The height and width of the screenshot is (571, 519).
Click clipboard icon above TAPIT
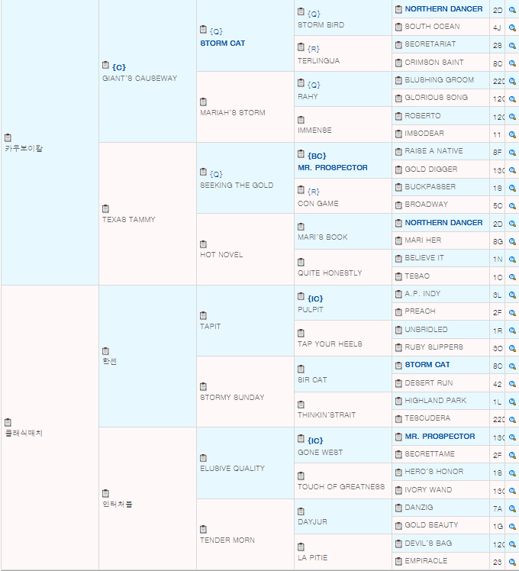coord(203,315)
